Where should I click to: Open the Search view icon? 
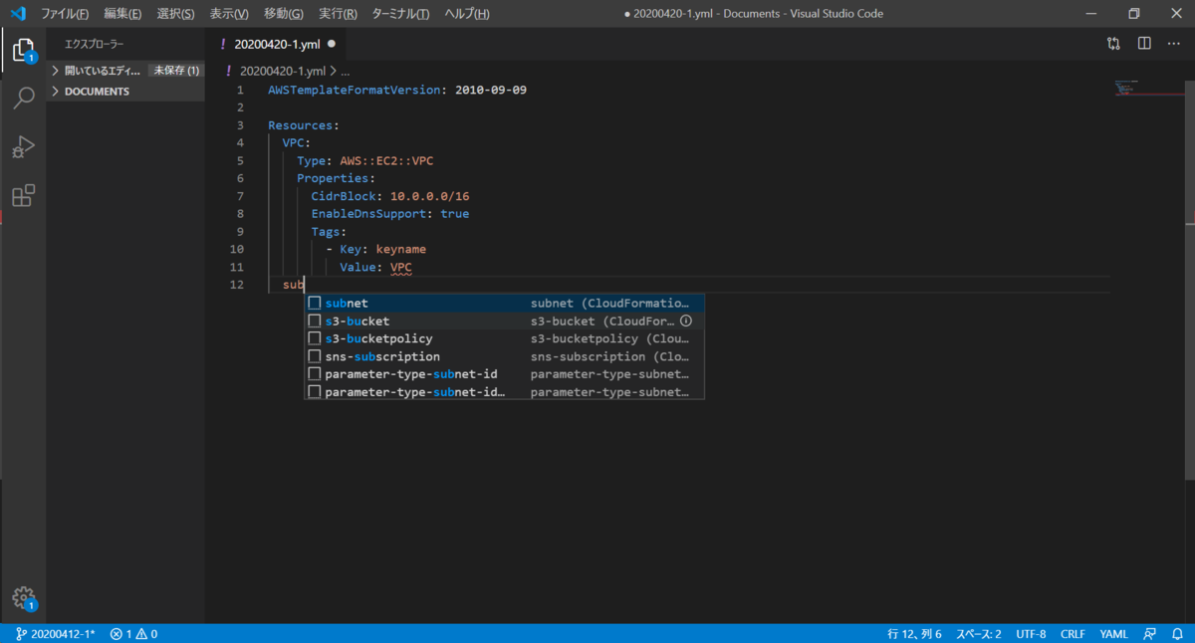[23, 98]
